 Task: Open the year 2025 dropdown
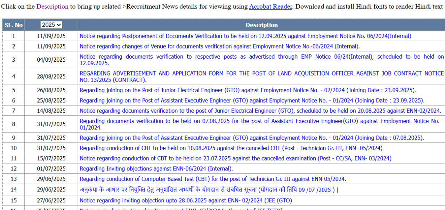(51, 25)
